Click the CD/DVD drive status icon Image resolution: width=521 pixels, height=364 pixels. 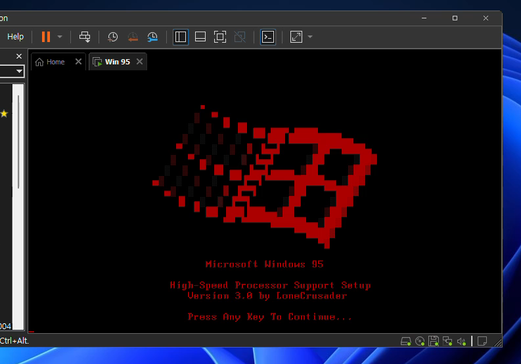point(420,341)
